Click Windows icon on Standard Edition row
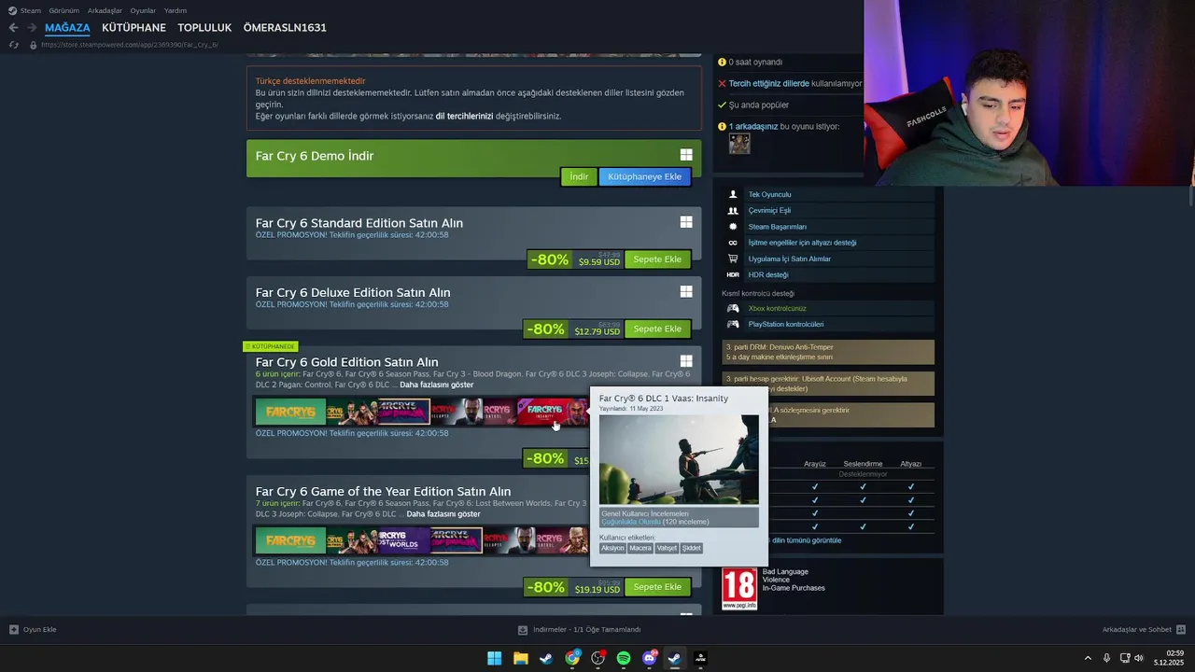This screenshot has width=1195, height=672. pyautogui.click(x=686, y=222)
